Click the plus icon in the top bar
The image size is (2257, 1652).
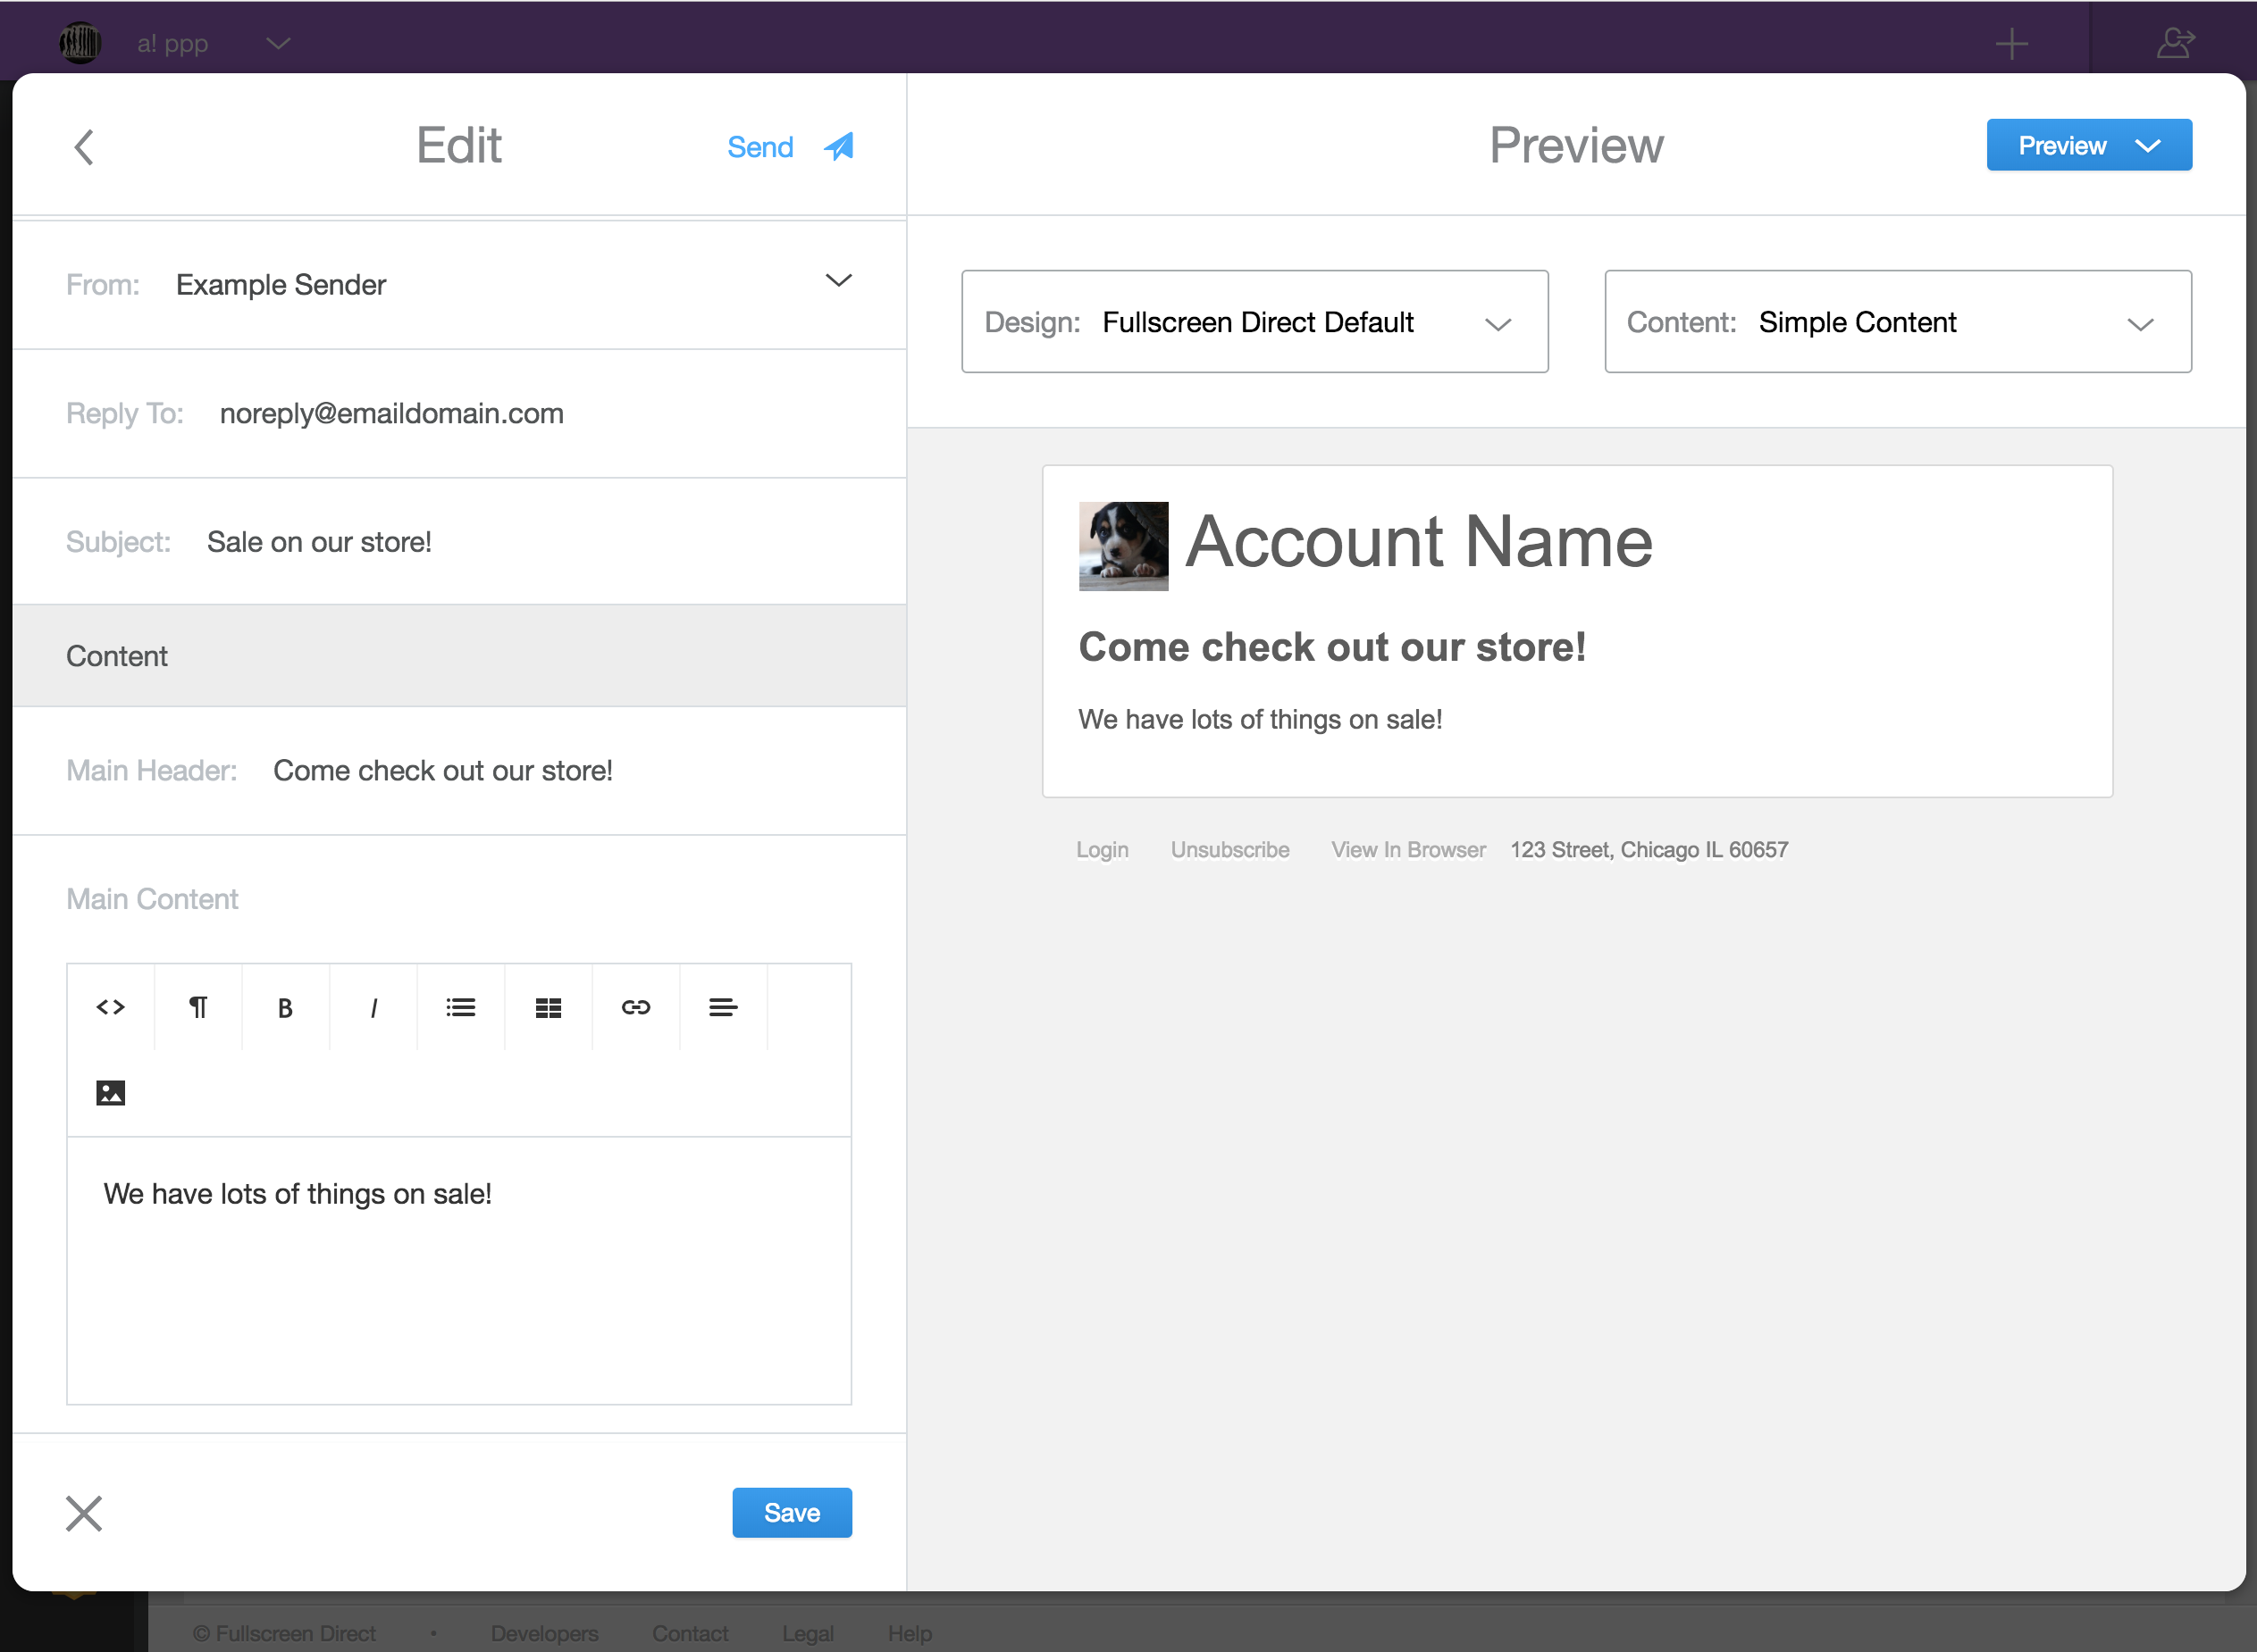[x=2013, y=42]
